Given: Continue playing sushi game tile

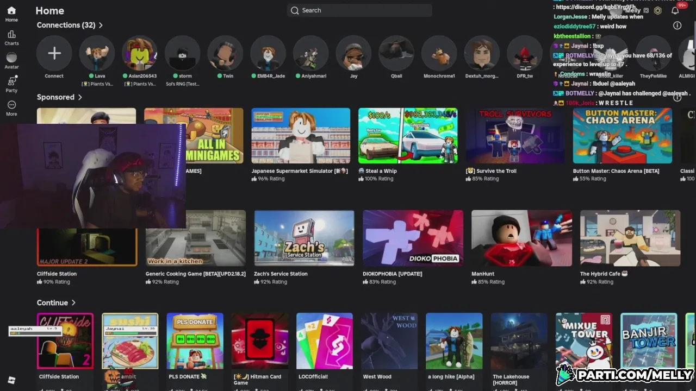Looking at the screenshot, I should point(130,341).
